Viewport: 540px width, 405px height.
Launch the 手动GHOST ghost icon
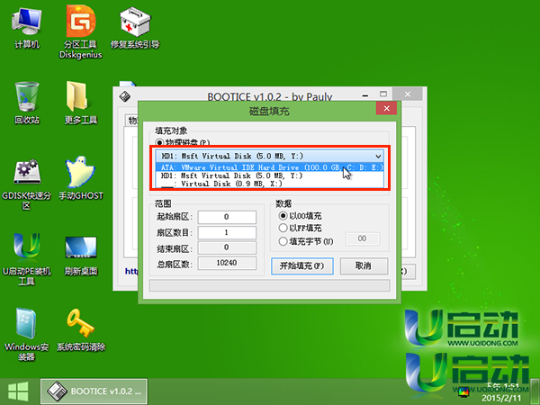[81, 178]
